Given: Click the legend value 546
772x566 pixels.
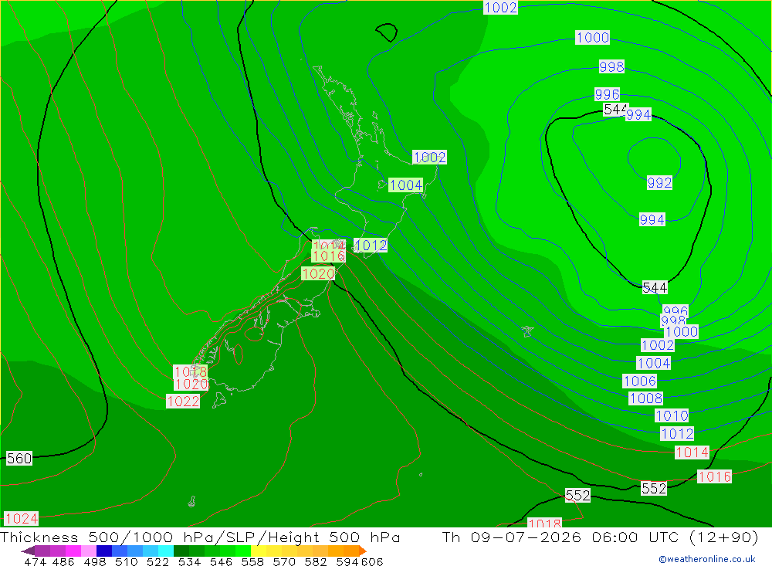Looking at the screenshot, I should point(221,561).
